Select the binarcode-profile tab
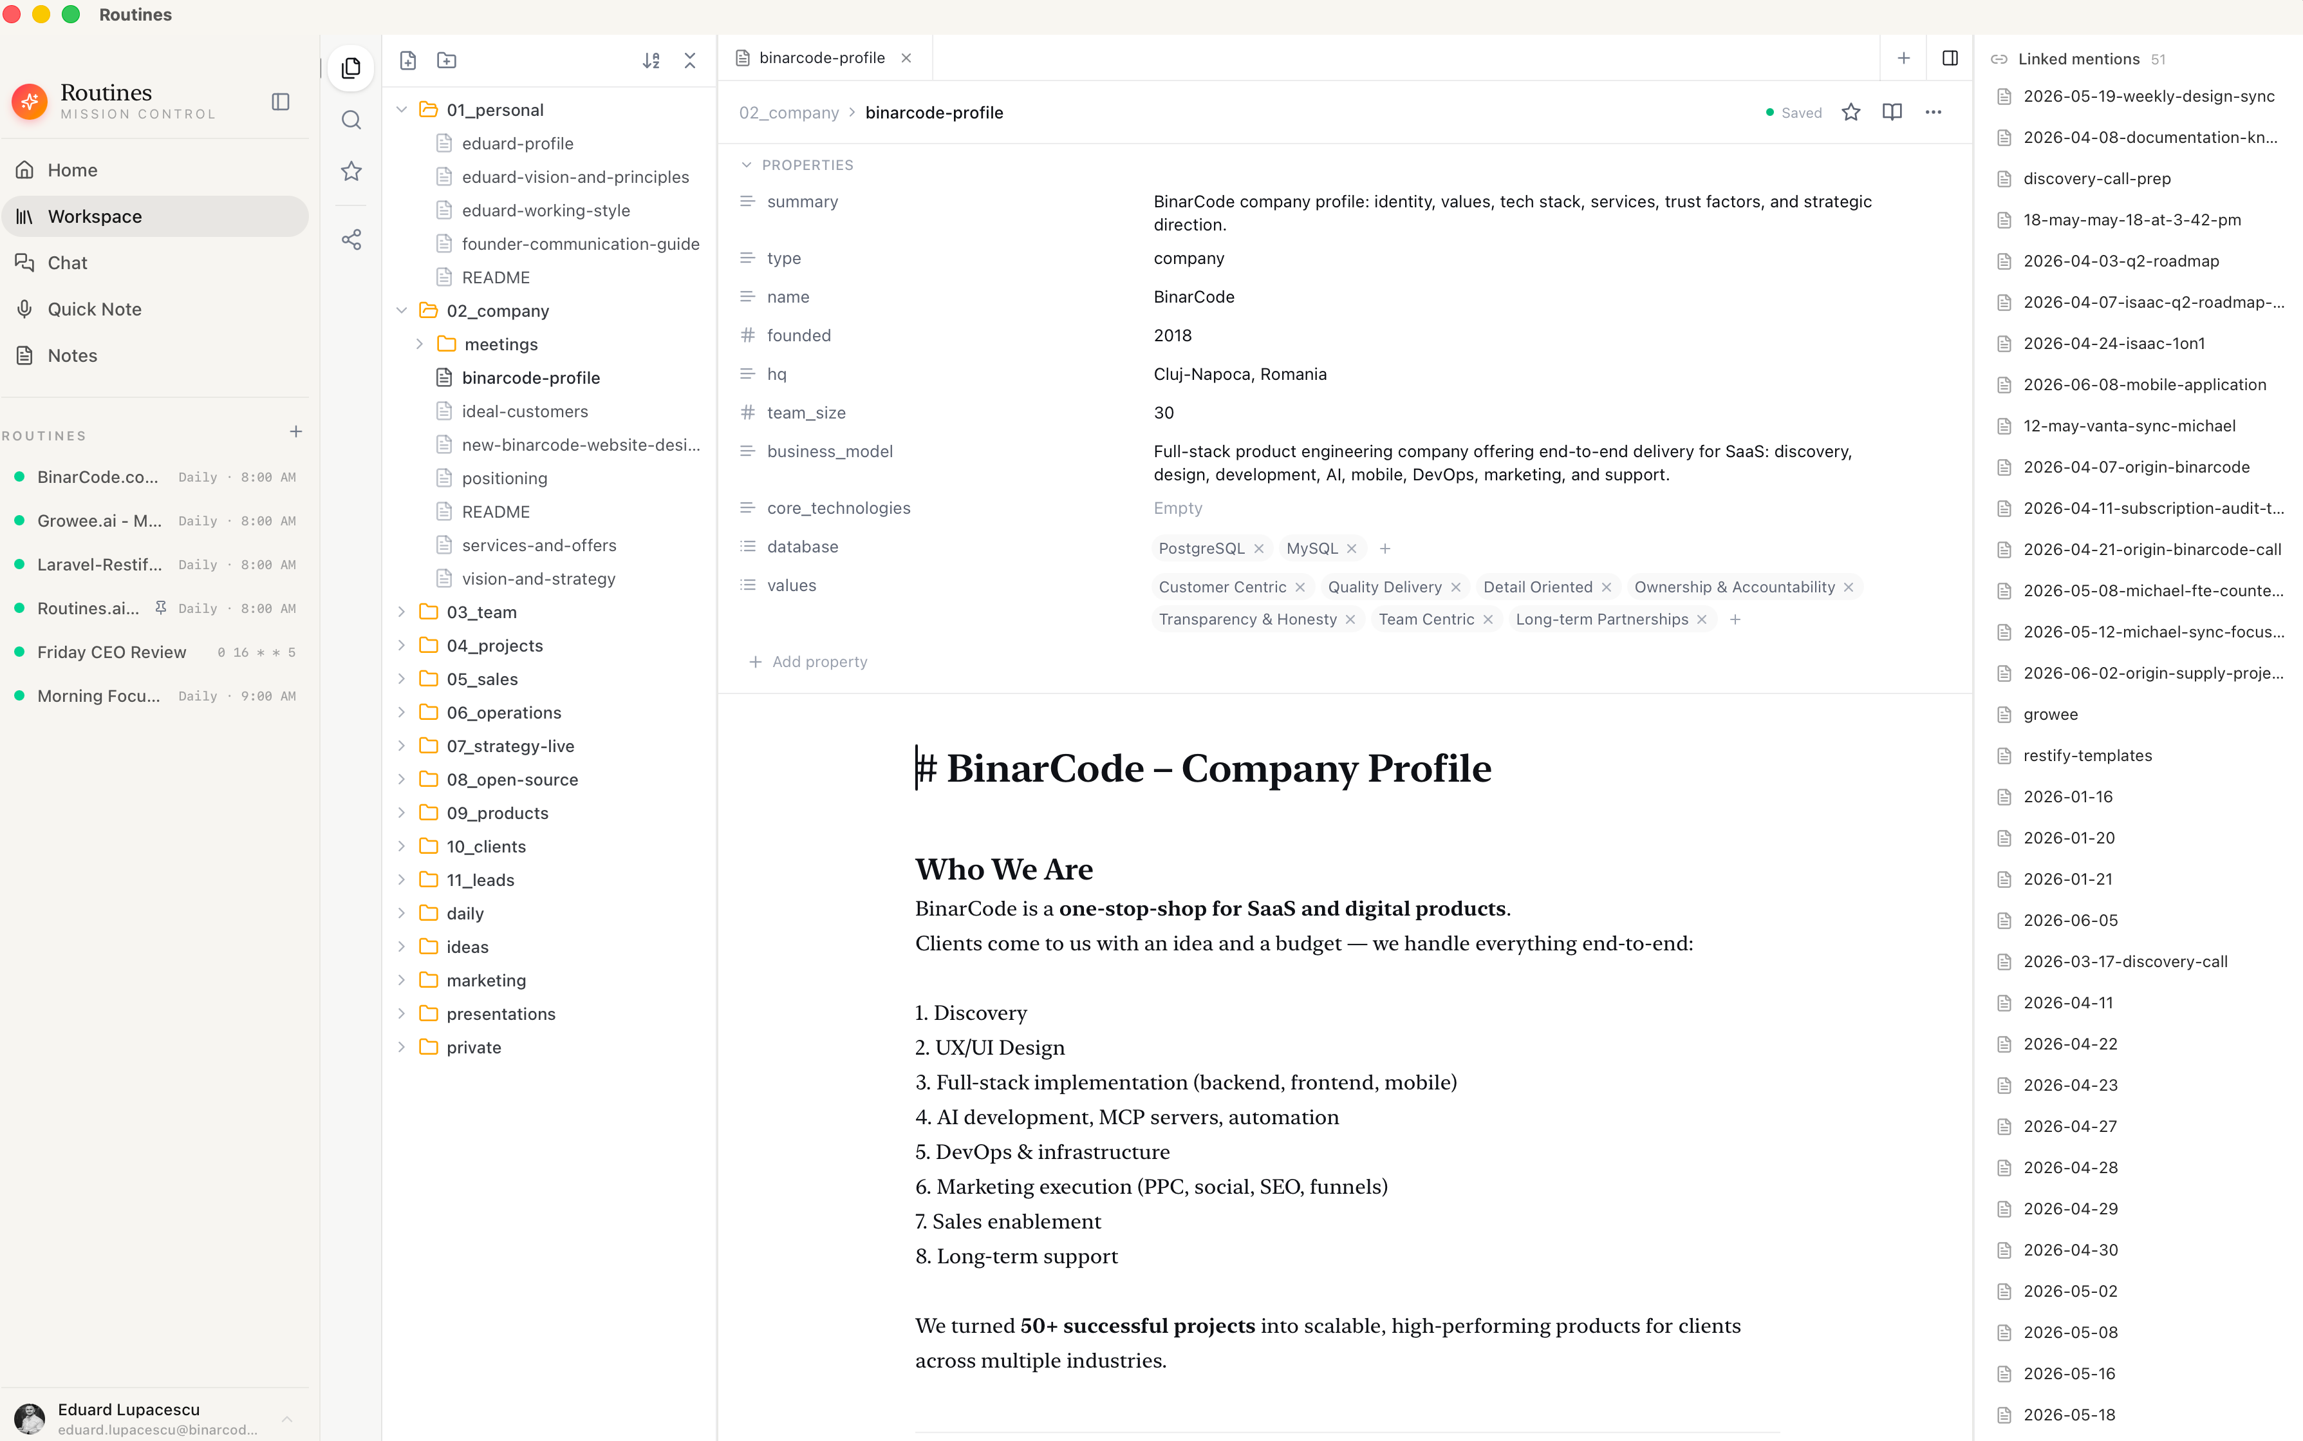2303x1441 pixels. [822, 58]
